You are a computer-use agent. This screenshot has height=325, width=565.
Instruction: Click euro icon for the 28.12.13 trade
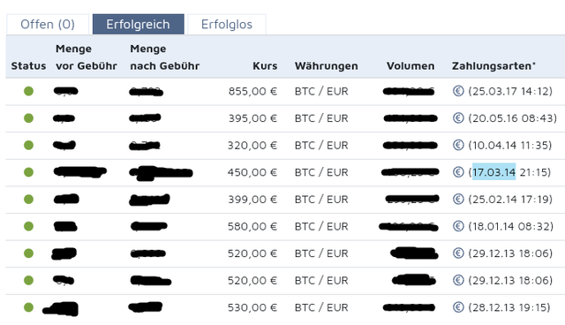pyautogui.click(x=458, y=307)
